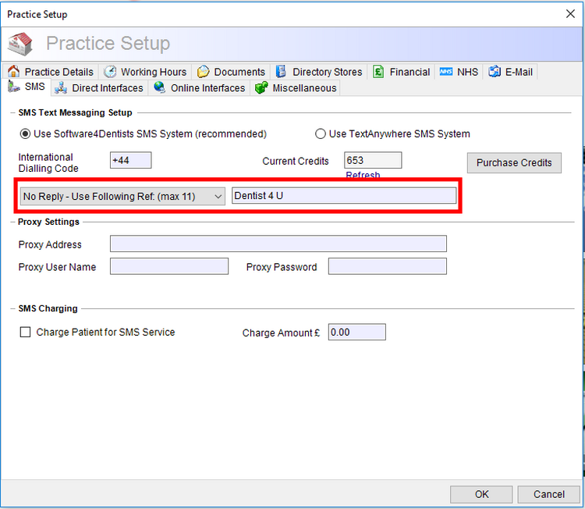This screenshot has height=509, width=585.
Task: Open the Practice Details tab
Action: tap(51, 72)
